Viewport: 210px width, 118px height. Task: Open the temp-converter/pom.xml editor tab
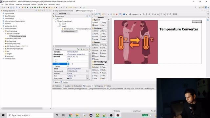(x=63, y=11)
